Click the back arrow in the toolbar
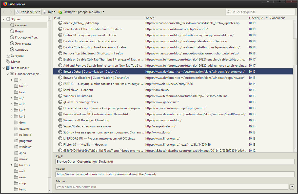The image size is (298, 194). [x=4, y=12]
